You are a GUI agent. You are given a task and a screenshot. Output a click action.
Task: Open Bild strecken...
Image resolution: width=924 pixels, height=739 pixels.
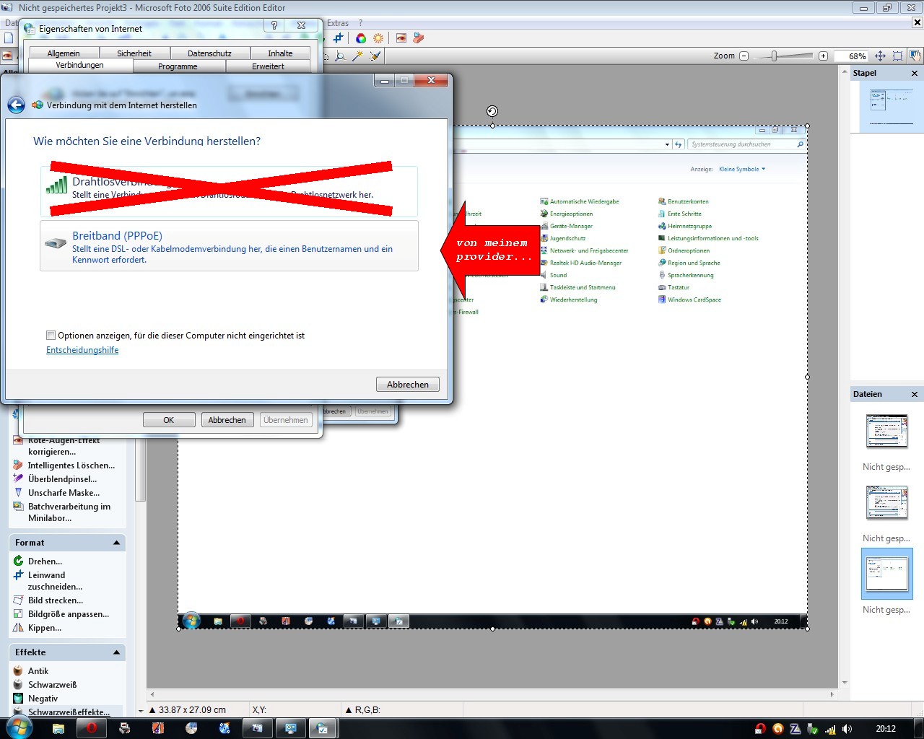tap(55, 600)
